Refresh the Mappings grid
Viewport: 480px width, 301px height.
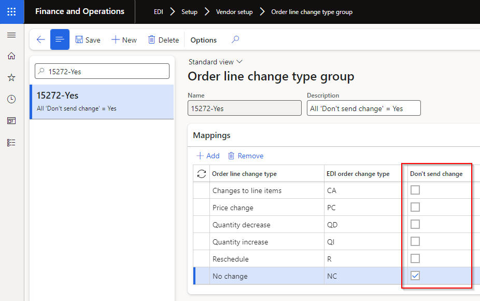(x=201, y=173)
